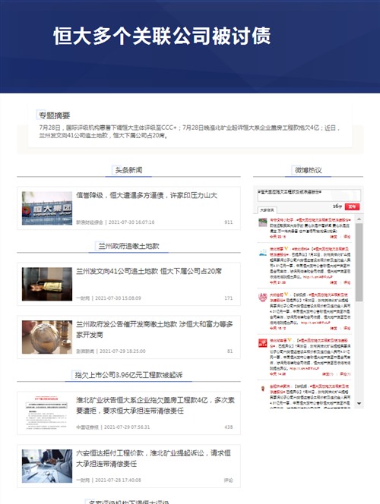
Task: Click 评论 on the 今天 22:18 Weibo post
Action: pos(347,237)
